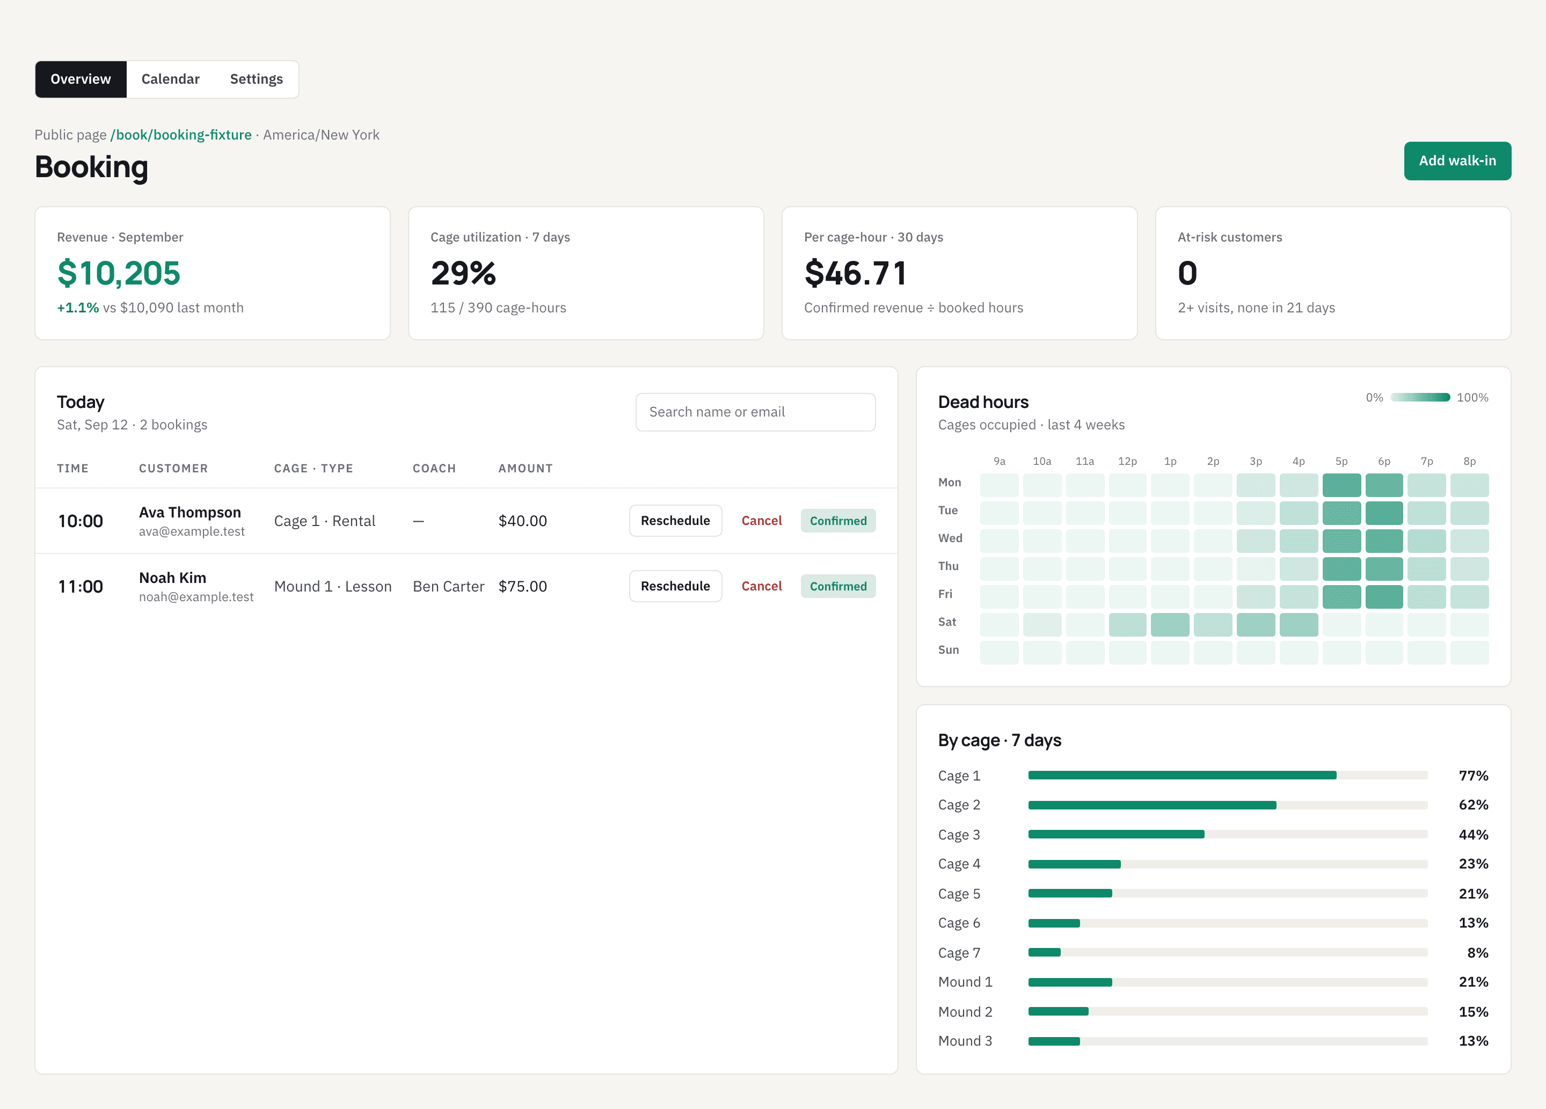Open the Calendar tab
This screenshot has height=1109, width=1546.
(x=170, y=79)
